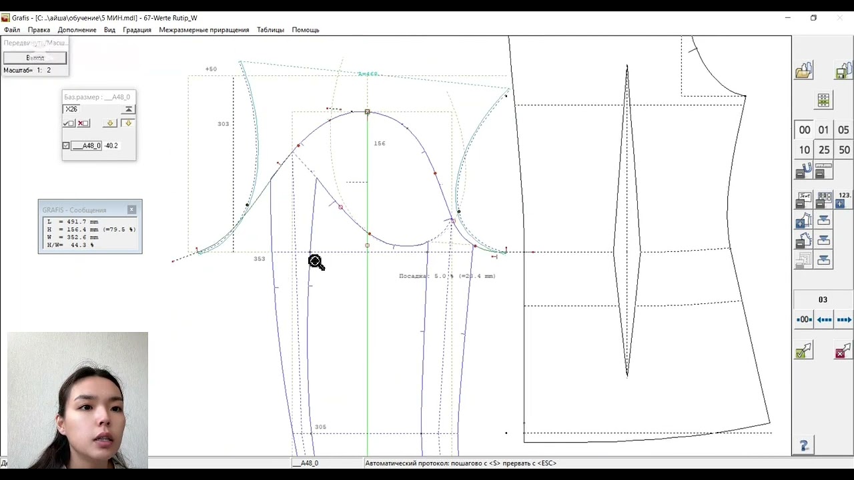Click the 303 dimension label

pyautogui.click(x=223, y=124)
